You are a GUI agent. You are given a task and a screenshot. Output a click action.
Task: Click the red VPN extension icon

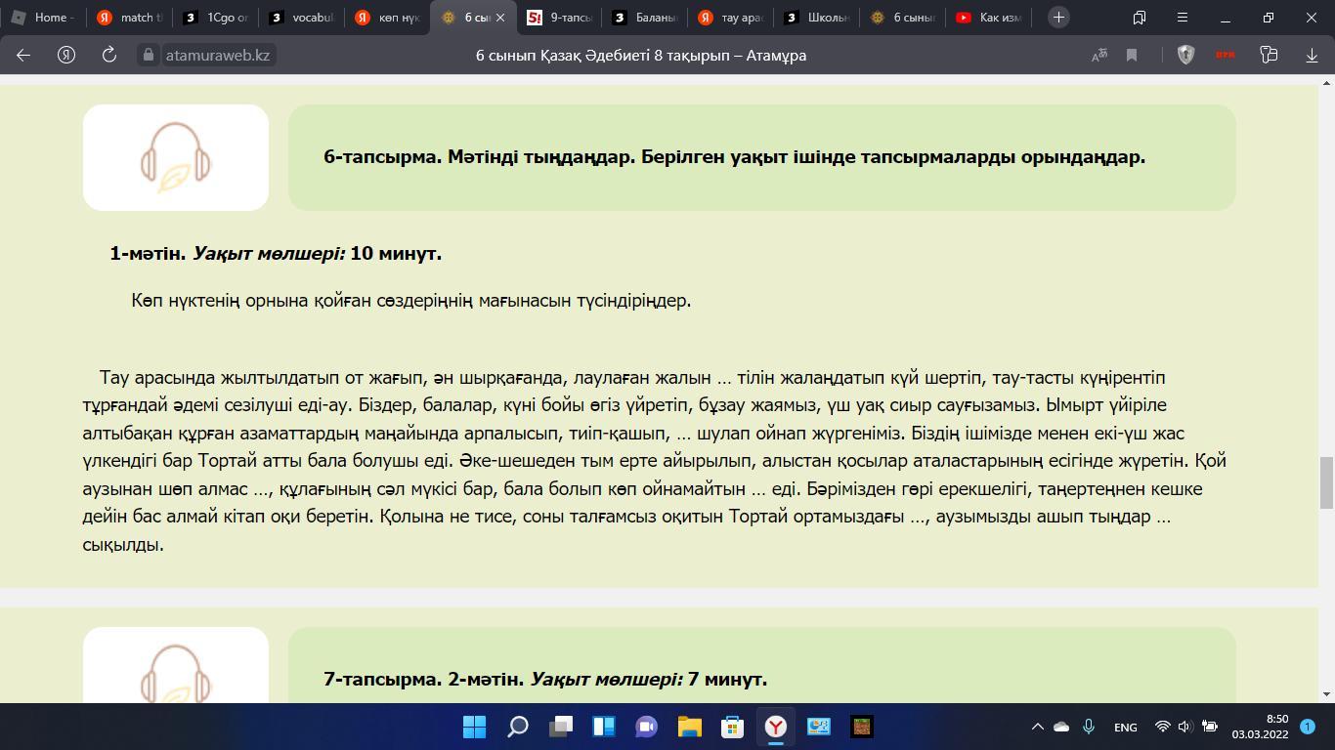coord(1226,55)
